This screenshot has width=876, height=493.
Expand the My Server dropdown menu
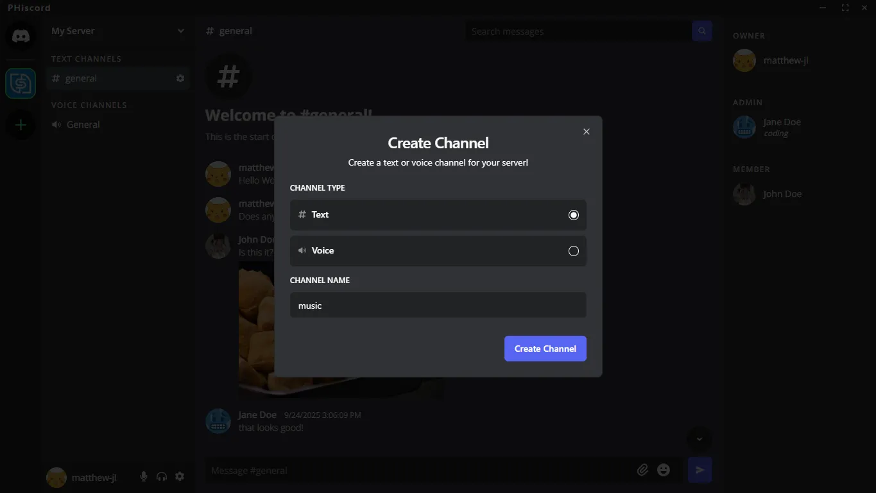click(x=181, y=31)
